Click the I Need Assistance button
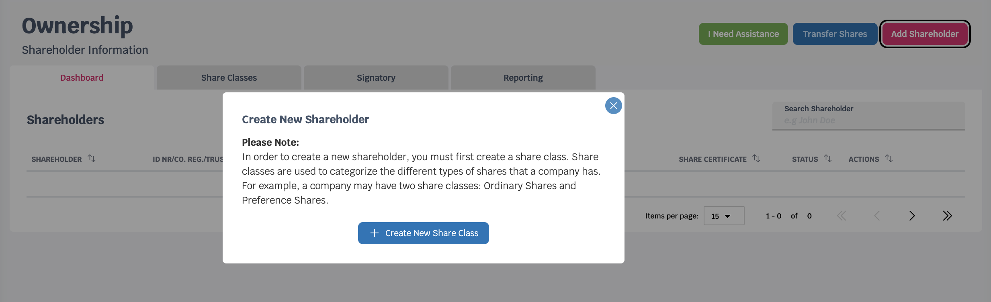The image size is (991, 302). coord(743,34)
